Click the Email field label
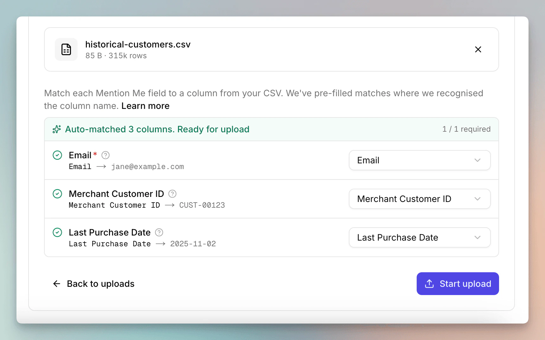 (x=80, y=155)
